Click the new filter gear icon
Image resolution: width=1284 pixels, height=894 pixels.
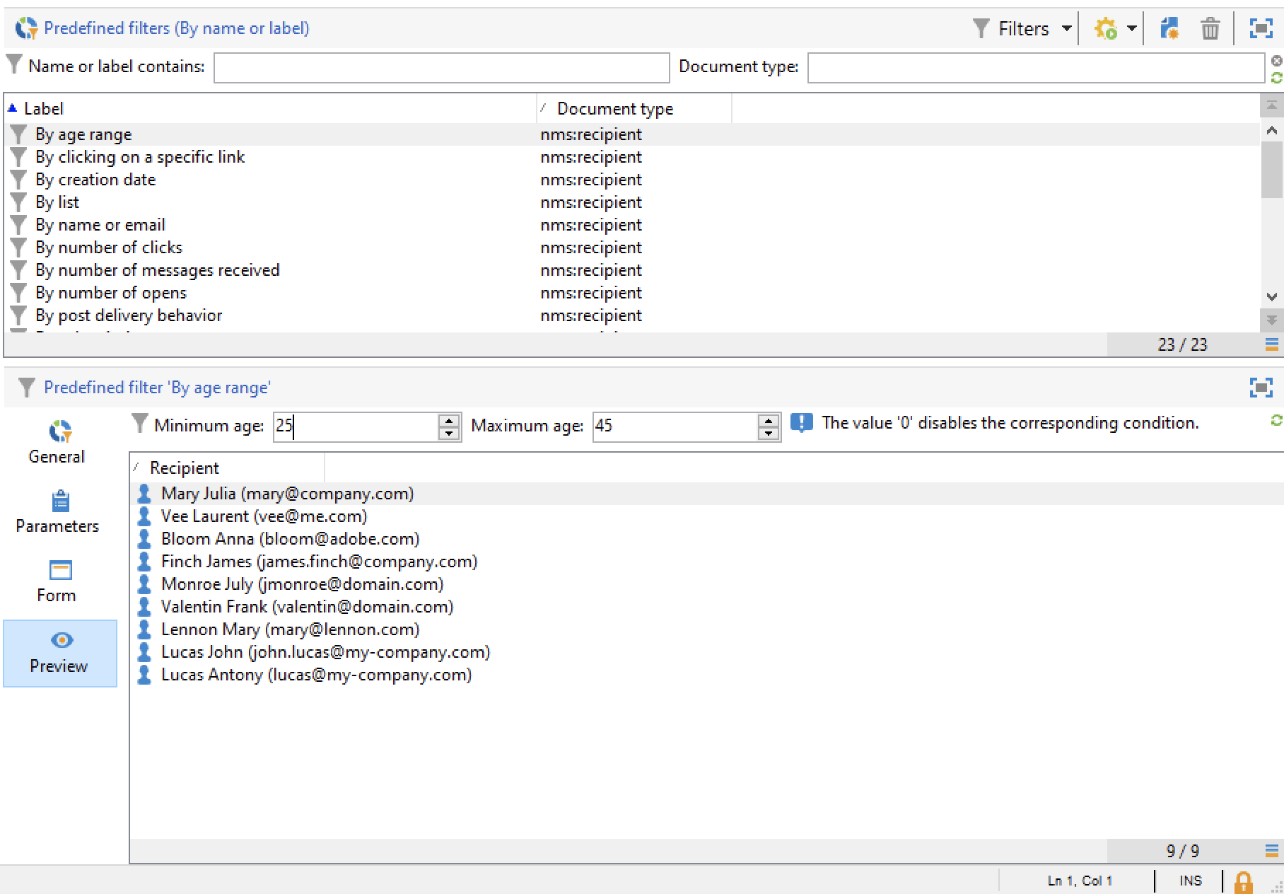pyautogui.click(x=1105, y=28)
